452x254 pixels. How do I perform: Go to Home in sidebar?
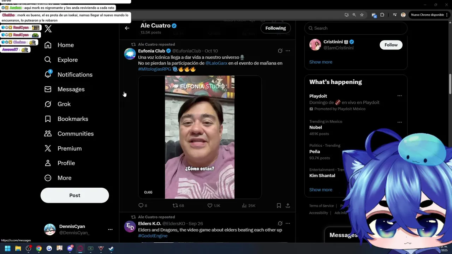click(x=59, y=45)
